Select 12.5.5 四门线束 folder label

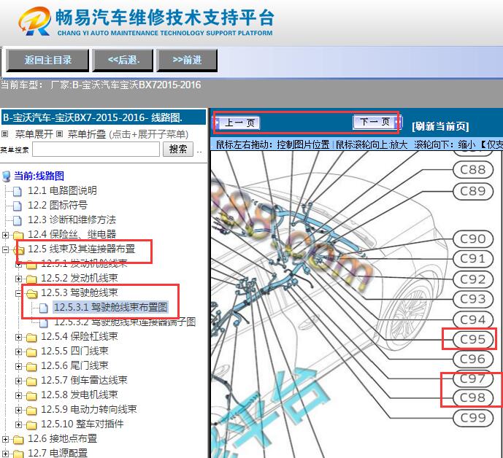74,351
